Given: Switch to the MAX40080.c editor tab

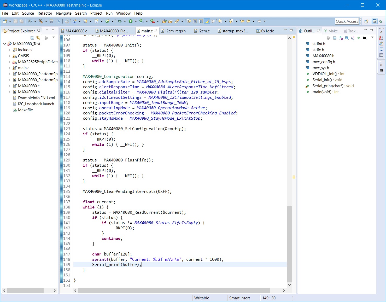Looking at the screenshot, I should (x=76, y=31).
